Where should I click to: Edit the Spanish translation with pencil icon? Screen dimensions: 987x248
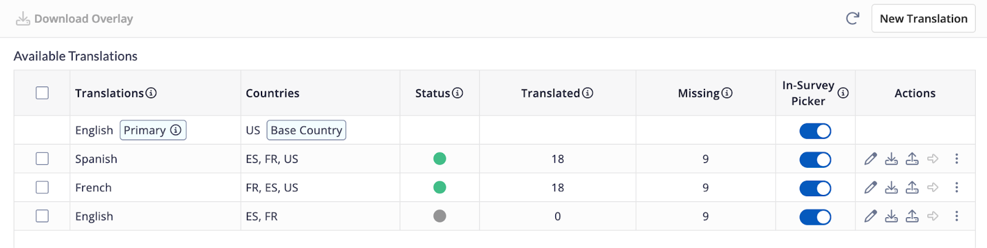[870, 159]
